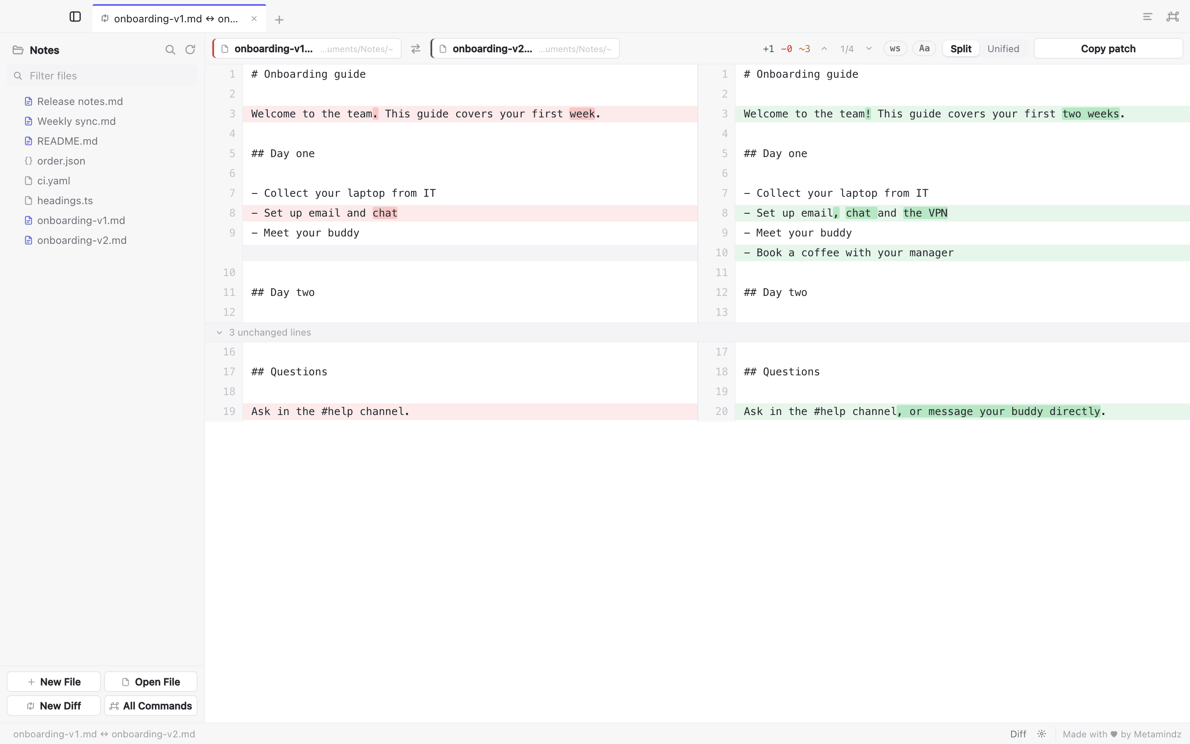Click the ~3 modified counter

pyautogui.click(x=804, y=49)
